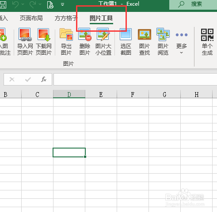The image size is (217, 212).
Task: Expand Customize Quick Access Toolbar arrow
Action: click(63, 4)
